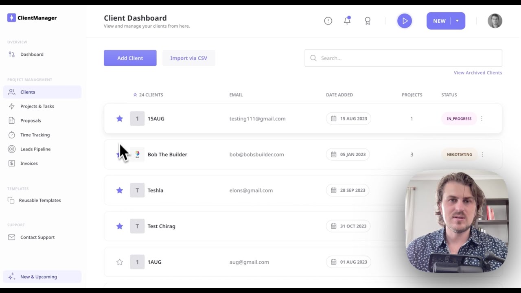Screen dimensions: 521x293
Task: Open Invoices in sidebar
Action: (x=29, y=163)
